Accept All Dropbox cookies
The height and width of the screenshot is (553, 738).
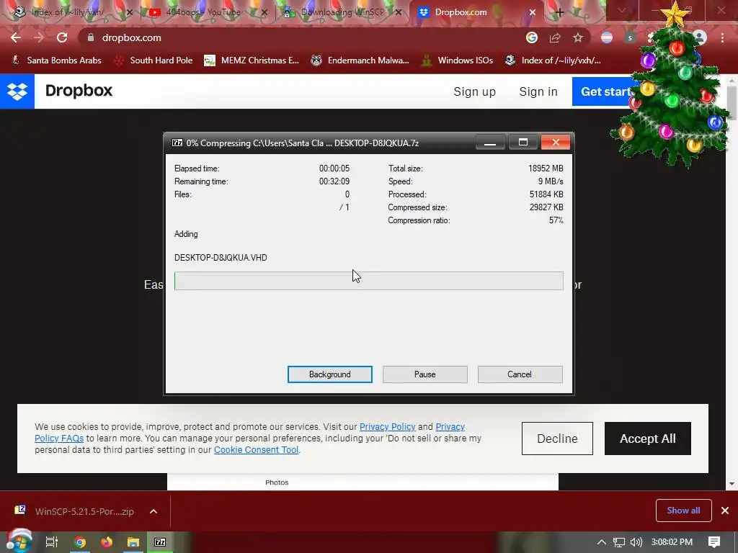coord(648,439)
